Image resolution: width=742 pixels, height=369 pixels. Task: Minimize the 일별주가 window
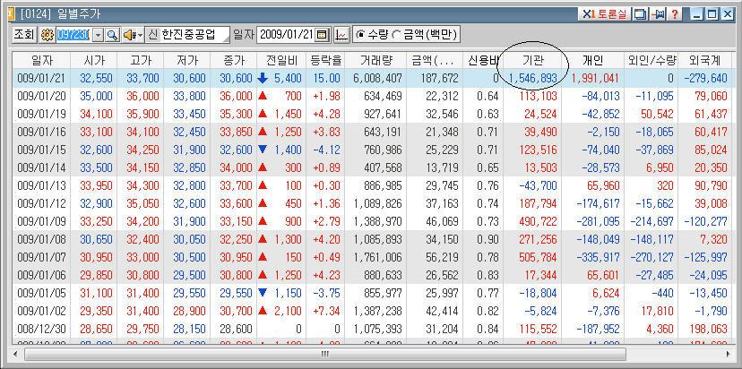coord(696,14)
